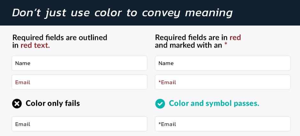Click the red asterisk in right heading
The width and height of the screenshot is (300, 136).
(x=226, y=45)
